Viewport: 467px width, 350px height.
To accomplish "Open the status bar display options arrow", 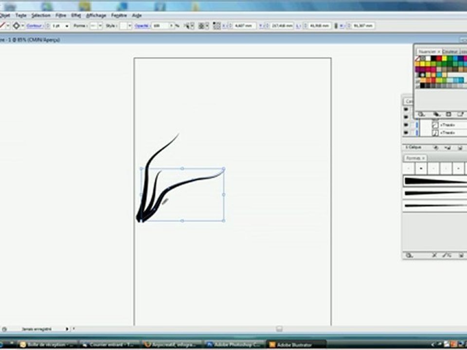I will (67, 329).
